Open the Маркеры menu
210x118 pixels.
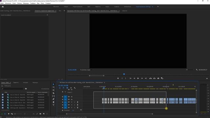[26, 3]
